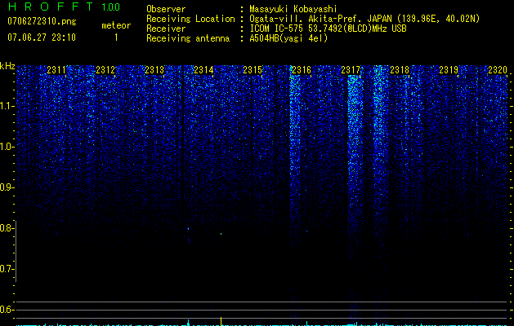
Task: Click the 2320 time marker
Action: coord(498,69)
